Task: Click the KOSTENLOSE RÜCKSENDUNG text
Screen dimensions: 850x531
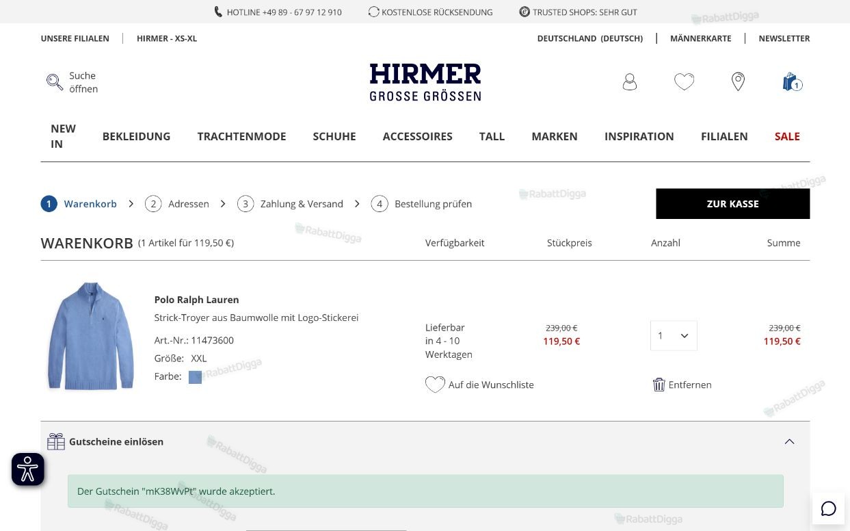Action: [437, 12]
